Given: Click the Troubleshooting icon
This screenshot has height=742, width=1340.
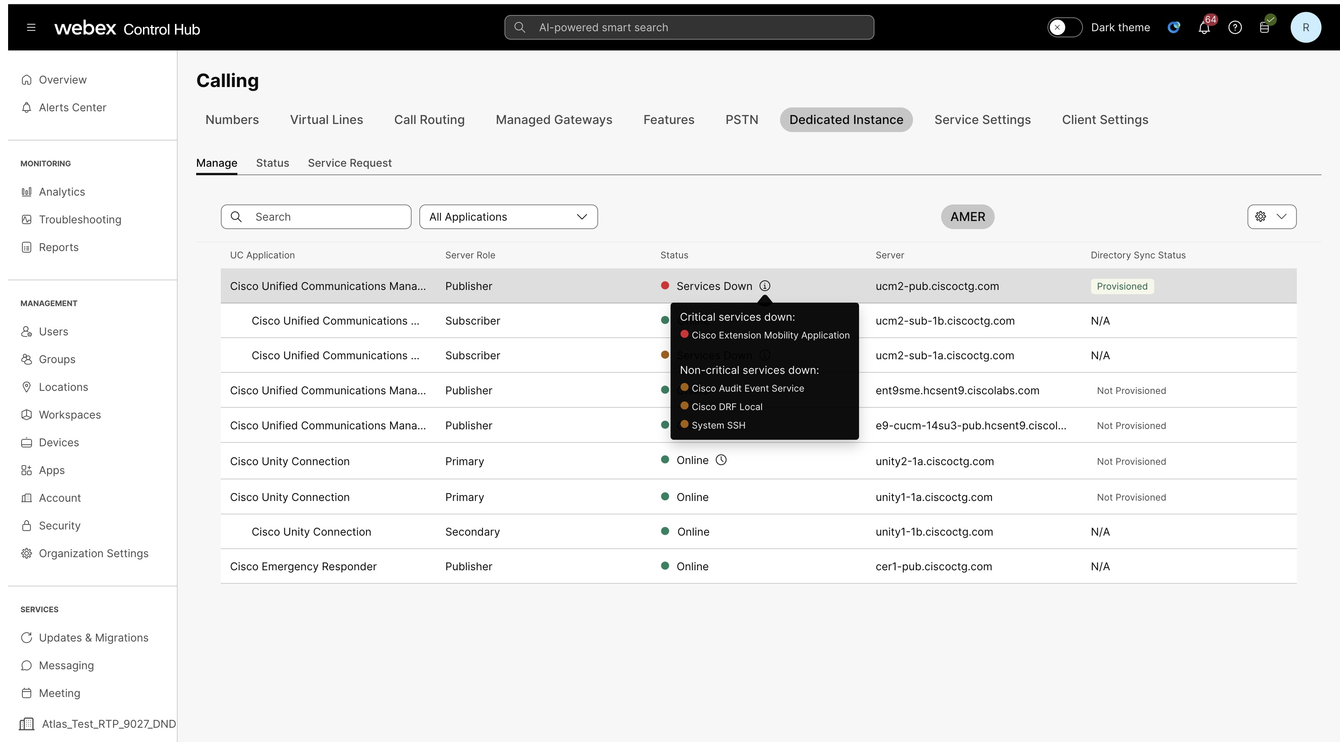Looking at the screenshot, I should pos(27,219).
